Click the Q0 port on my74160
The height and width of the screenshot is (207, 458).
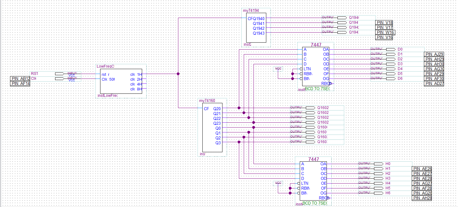[x=218, y=128]
